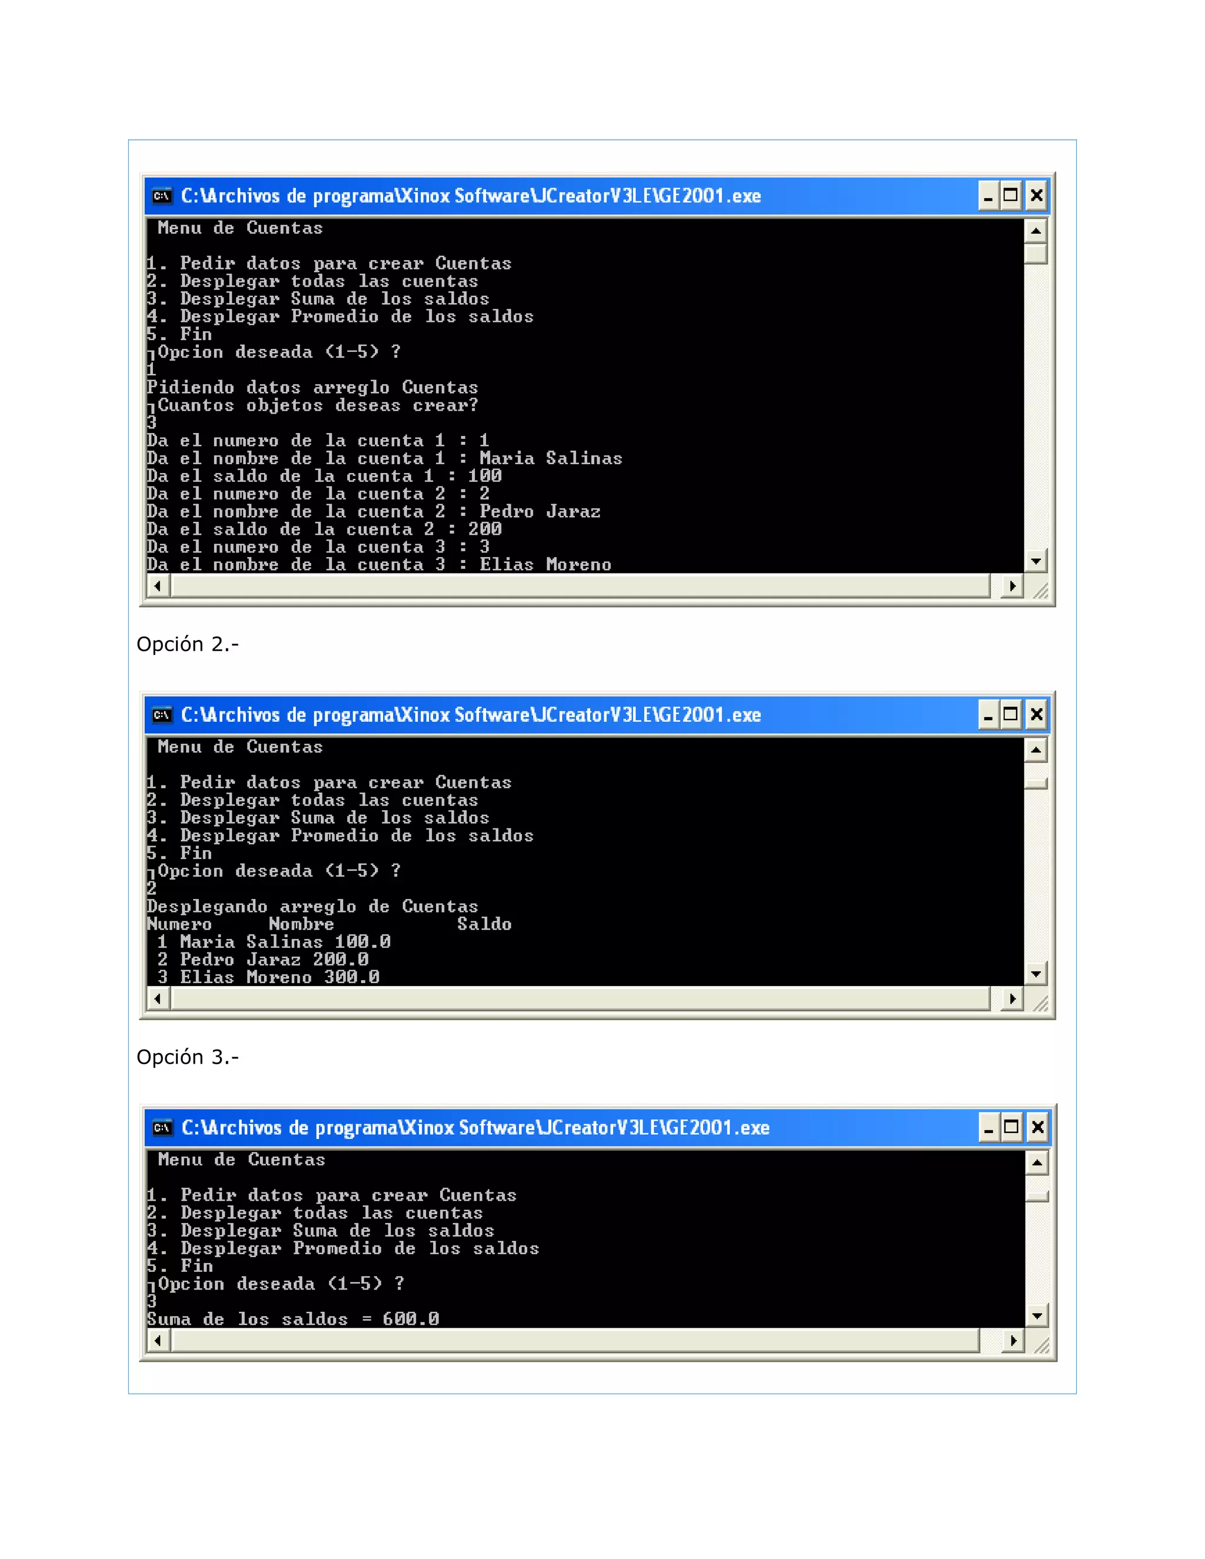Image resolution: width=1205 pixels, height=1559 pixels.
Task: Click scroll-up arrow in second console window
Action: pos(1036,749)
